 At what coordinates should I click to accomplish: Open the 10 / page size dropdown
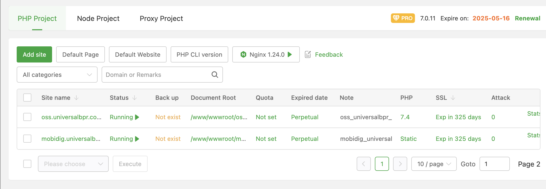[x=434, y=164]
